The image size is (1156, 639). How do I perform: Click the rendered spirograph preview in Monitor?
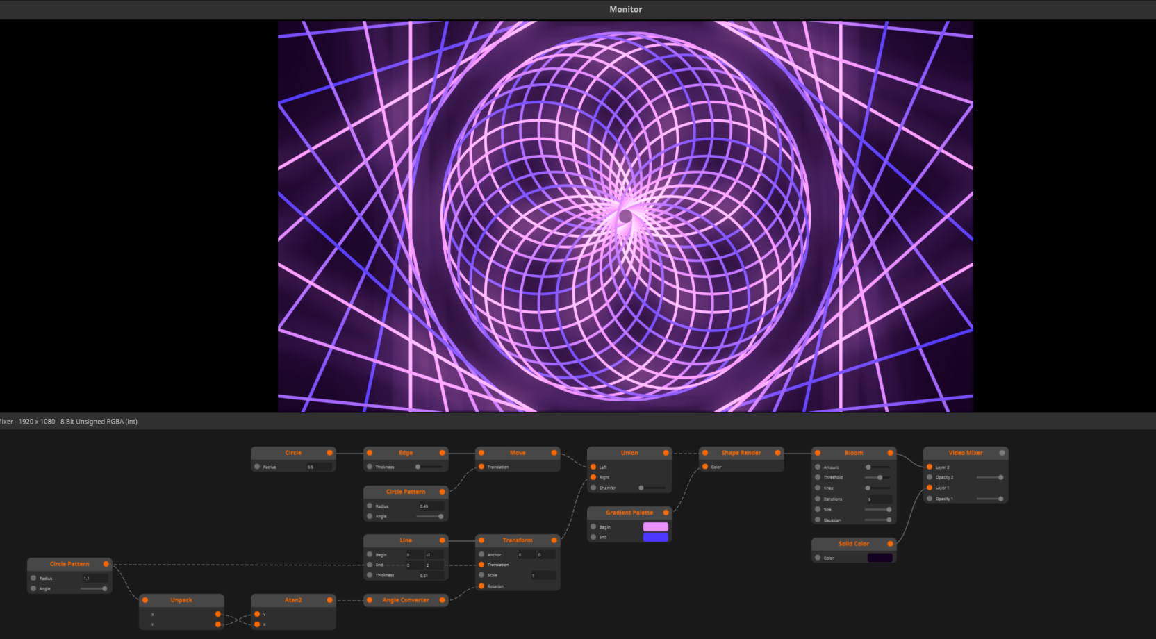pos(625,216)
